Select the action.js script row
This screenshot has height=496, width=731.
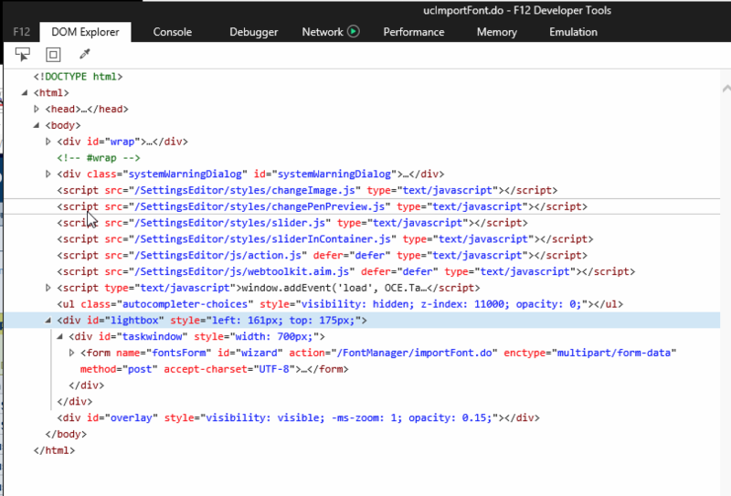click(323, 256)
